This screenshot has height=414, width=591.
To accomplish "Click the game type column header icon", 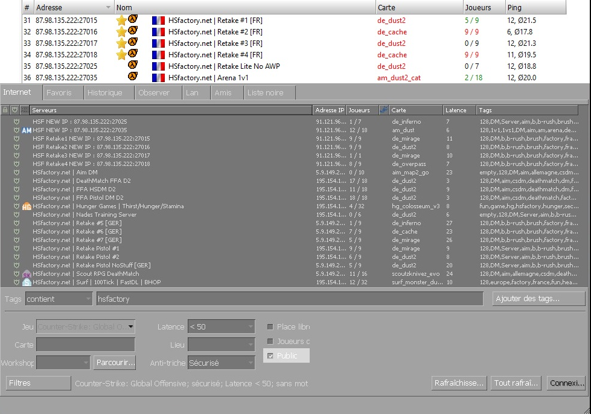I will [25, 110].
